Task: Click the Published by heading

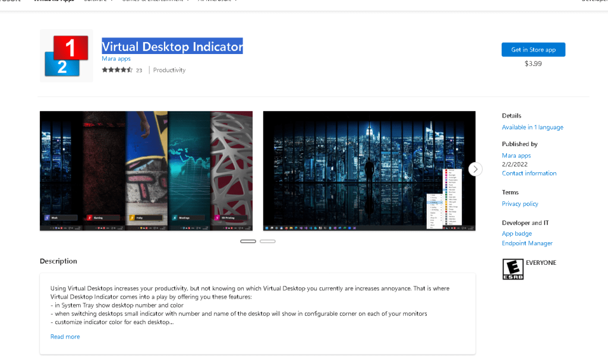Action: coord(519,144)
